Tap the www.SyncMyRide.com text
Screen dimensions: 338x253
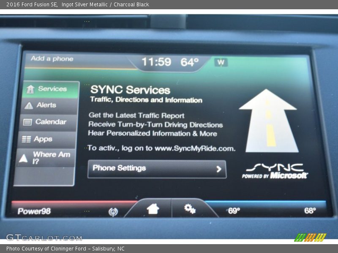(x=195, y=148)
